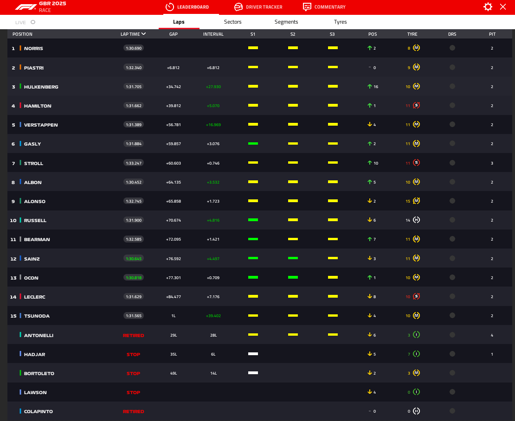Click Leclerc's soft tyre icon

416,296
